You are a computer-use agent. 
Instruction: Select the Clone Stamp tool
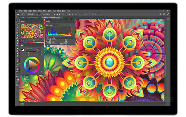coord(17,43)
